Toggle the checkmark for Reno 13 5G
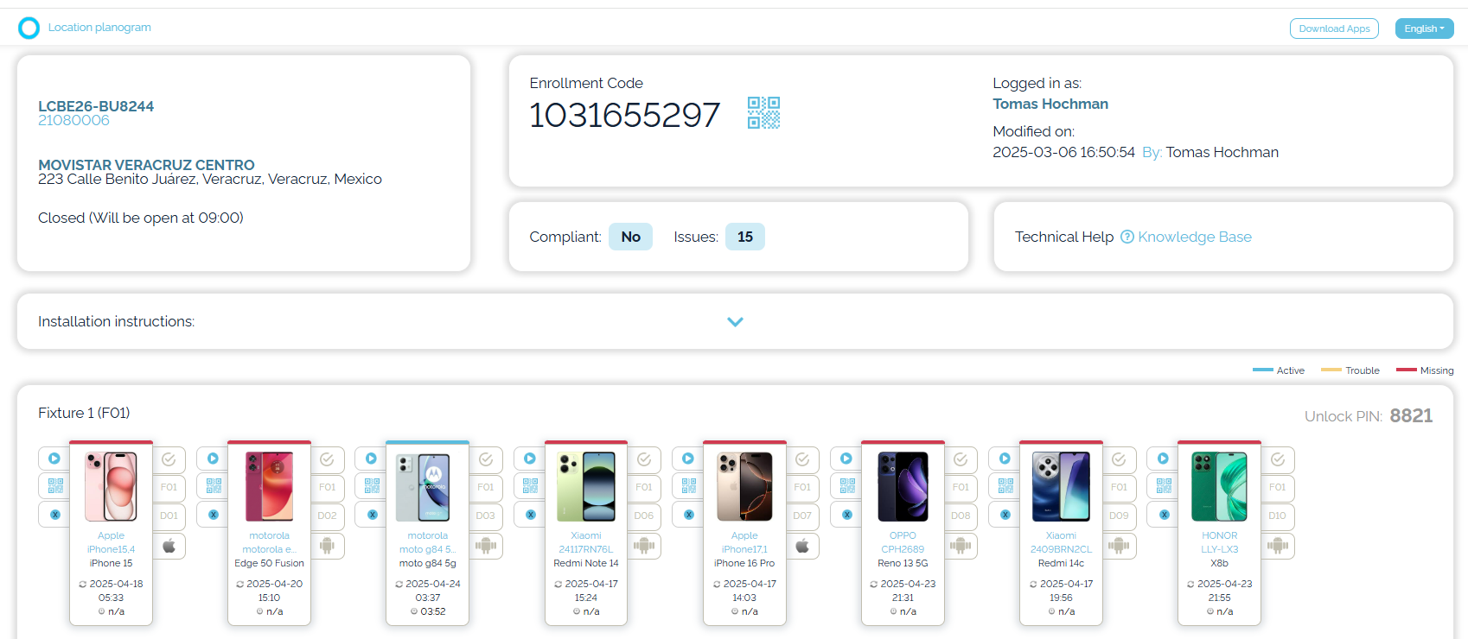 tap(961, 459)
